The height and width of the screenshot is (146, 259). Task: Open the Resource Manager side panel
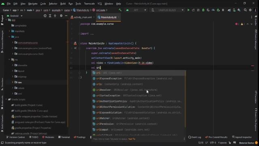2,41
